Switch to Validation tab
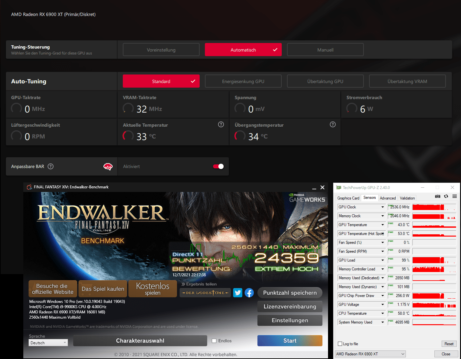 coord(407,198)
